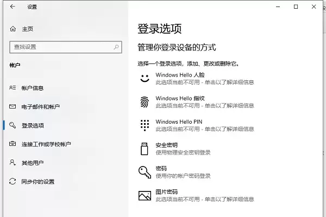Click the Windows Hello 指纹 fingerprint icon

coord(145,102)
